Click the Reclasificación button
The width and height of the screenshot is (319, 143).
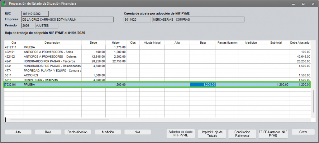(78, 132)
